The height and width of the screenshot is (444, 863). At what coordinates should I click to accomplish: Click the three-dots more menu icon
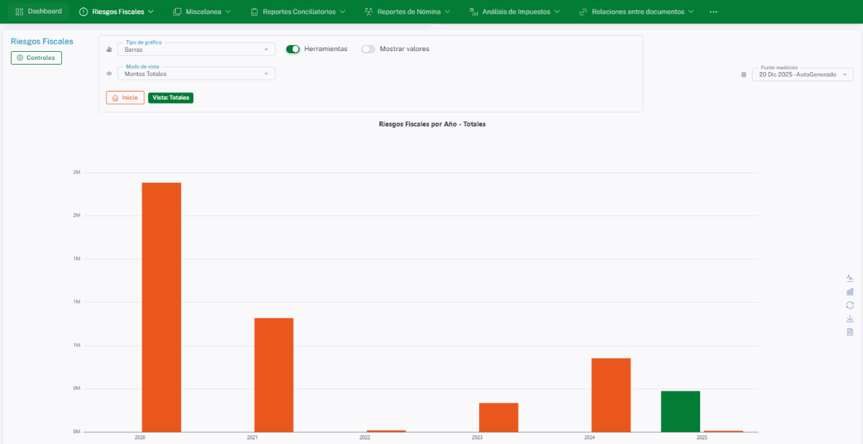coord(713,12)
